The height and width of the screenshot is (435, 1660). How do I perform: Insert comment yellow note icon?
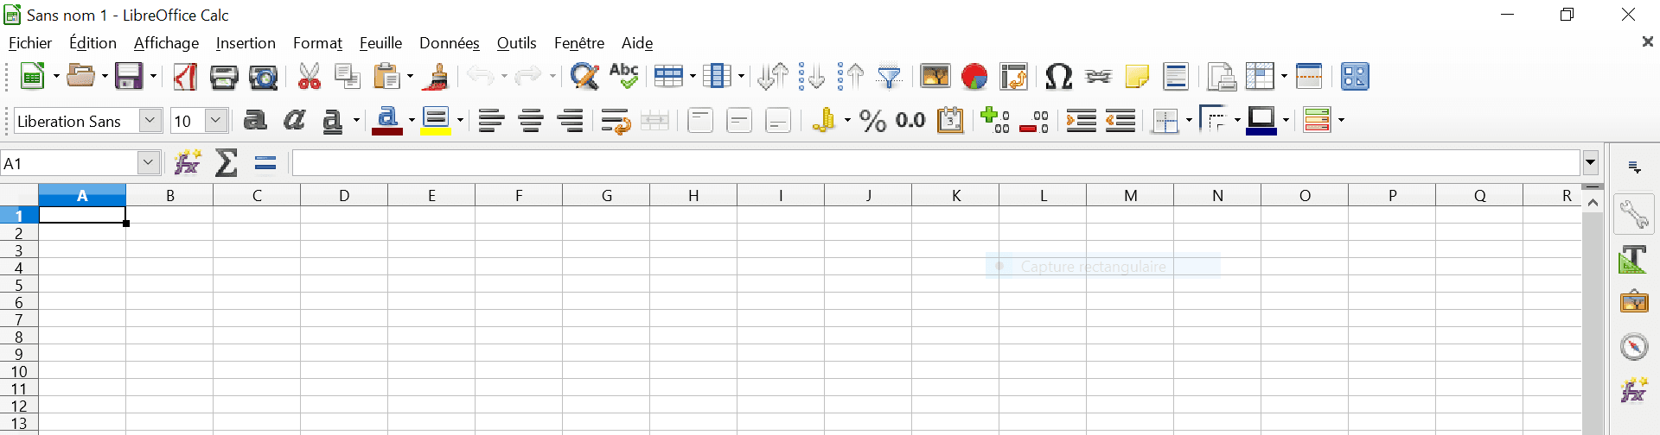(1137, 77)
